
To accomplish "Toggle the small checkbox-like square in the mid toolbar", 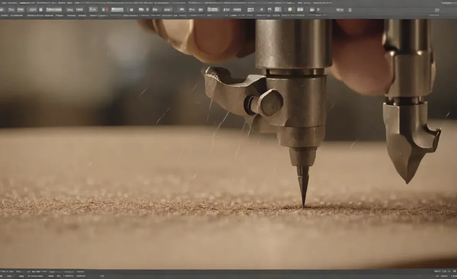I will (147, 10).
